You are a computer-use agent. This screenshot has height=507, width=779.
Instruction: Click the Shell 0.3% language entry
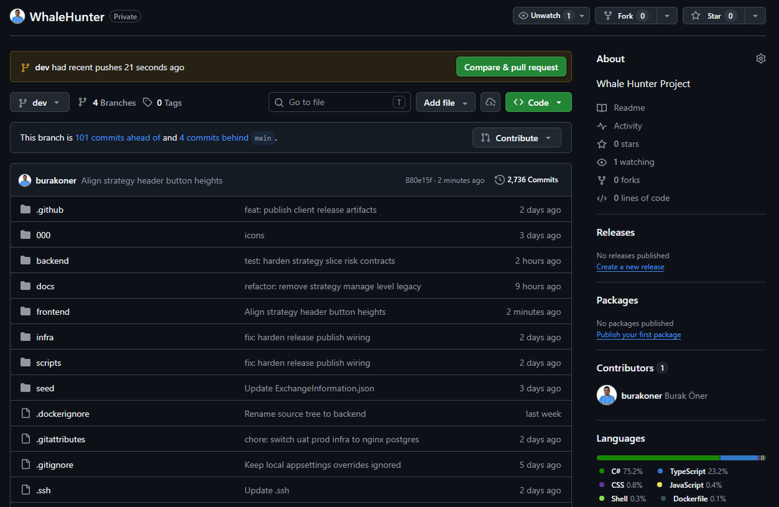622,499
